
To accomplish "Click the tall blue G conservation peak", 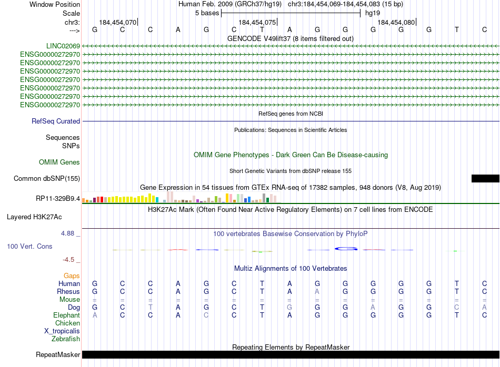I will click(346, 249).
